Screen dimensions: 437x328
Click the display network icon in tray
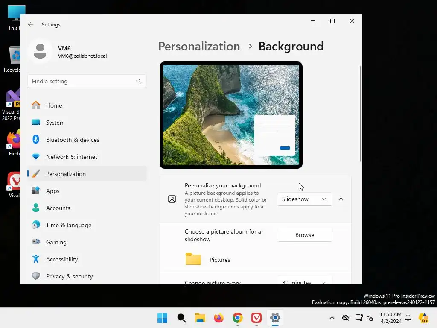click(359, 318)
